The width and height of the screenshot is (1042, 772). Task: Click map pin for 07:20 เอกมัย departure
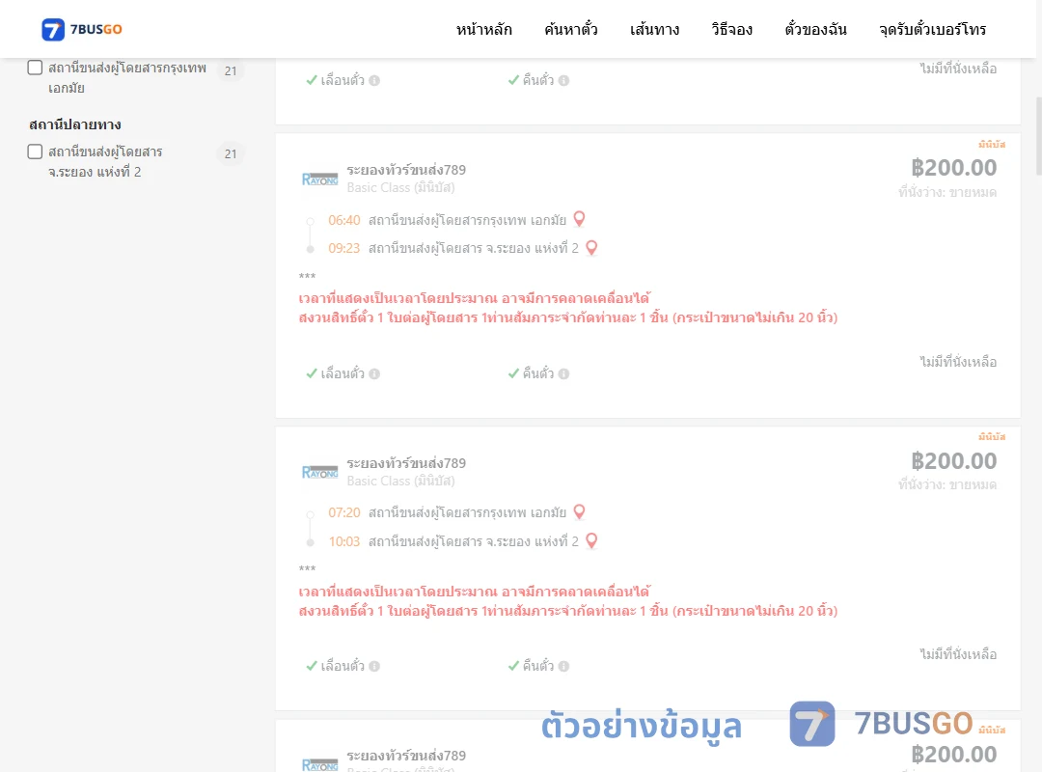click(580, 512)
